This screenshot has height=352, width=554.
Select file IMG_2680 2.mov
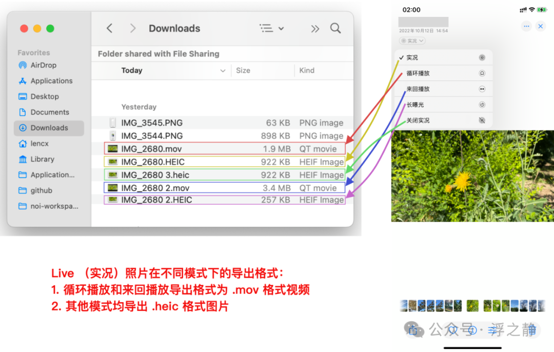point(225,188)
